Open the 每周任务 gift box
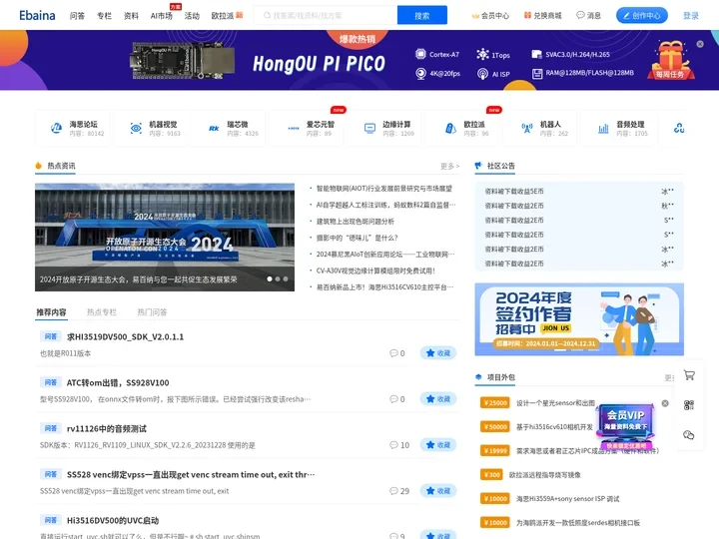The image size is (719, 539). click(671, 60)
